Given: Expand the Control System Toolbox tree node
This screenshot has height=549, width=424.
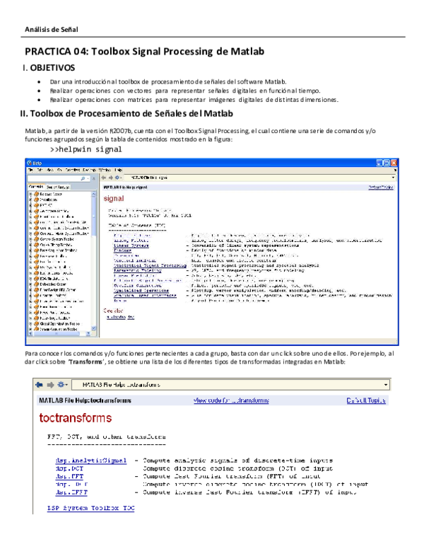Looking at the screenshot, I should pyautogui.click(x=30, y=239).
